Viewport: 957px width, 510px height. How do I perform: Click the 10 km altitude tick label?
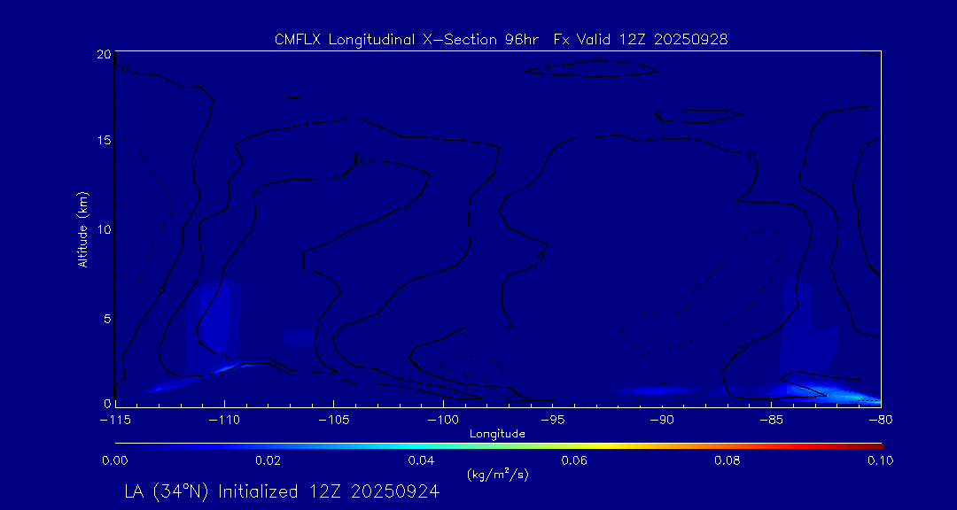coord(103,230)
